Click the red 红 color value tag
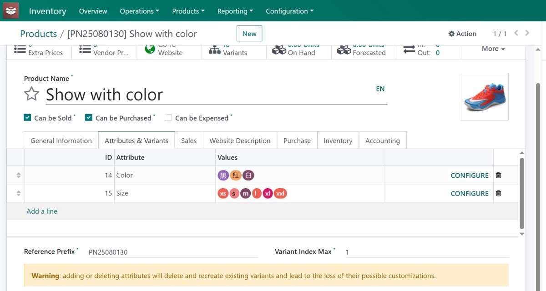Image resolution: width=546 pixels, height=291 pixels. coord(235,176)
